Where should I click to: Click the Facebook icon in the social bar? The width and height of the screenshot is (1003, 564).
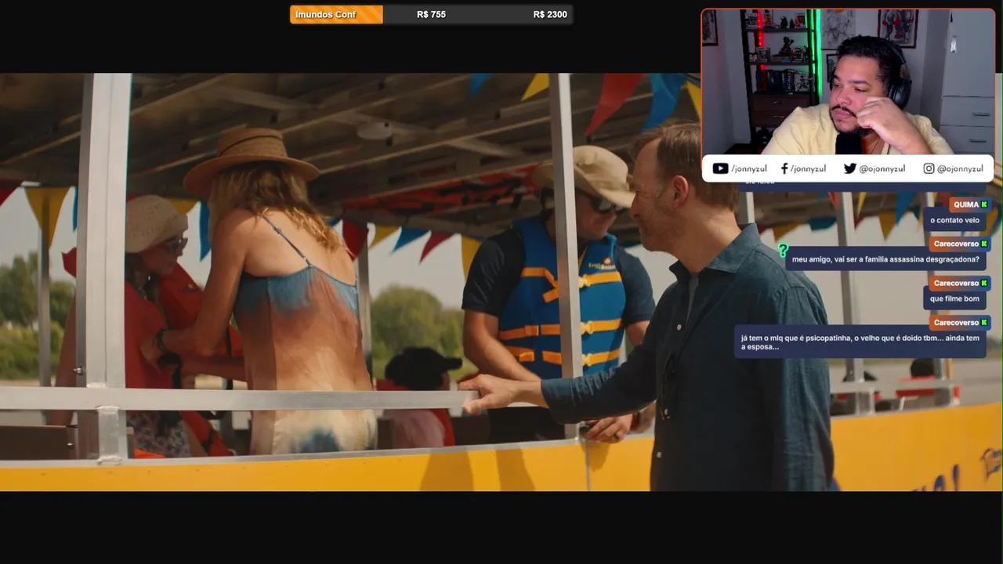(x=784, y=168)
